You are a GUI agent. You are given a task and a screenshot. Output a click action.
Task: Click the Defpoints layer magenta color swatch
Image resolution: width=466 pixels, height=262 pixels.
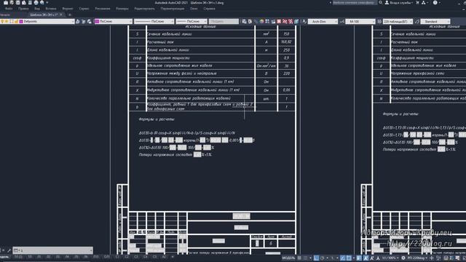click(21, 21)
